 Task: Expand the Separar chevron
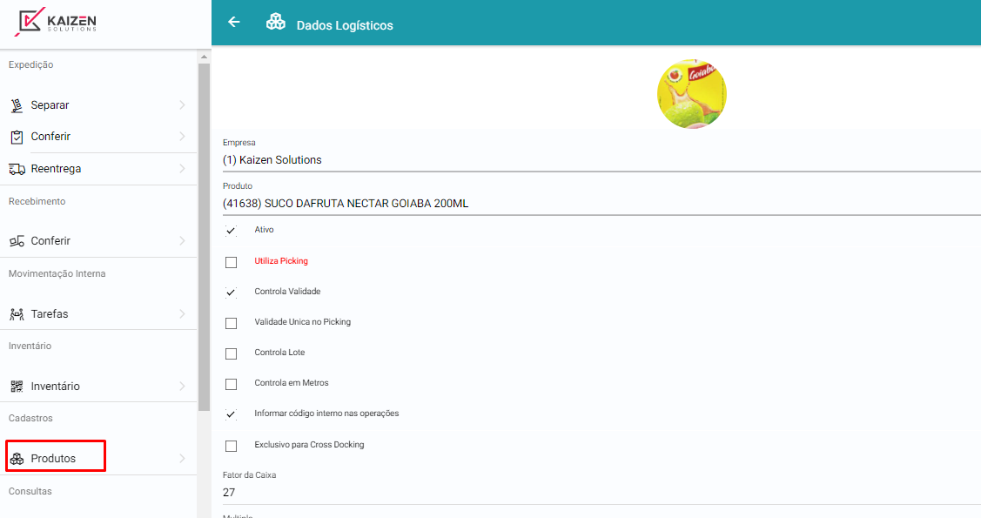click(x=182, y=105)
